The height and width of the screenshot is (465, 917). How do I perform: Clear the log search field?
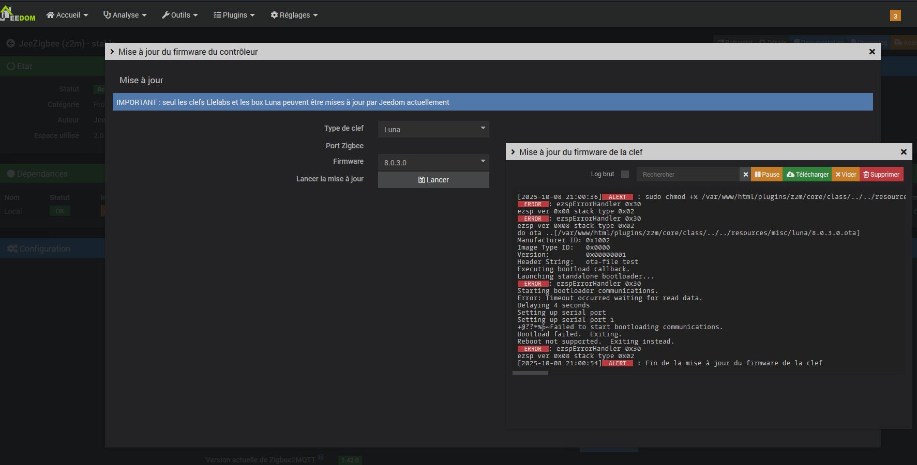pyautogui.click(x=745, y=175)
